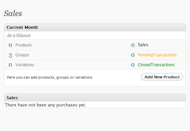Click the Products count number zero
This screenshot has width=190, height=131.
coord(10,45)
